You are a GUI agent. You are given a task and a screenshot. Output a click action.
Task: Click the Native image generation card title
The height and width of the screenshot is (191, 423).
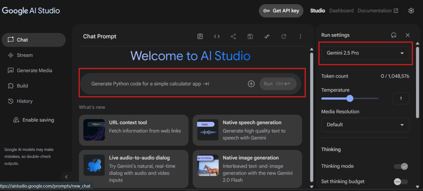[251, 158]
